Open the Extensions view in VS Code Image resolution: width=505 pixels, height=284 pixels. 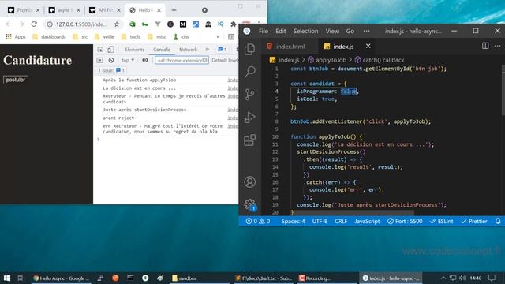(249, 140)
